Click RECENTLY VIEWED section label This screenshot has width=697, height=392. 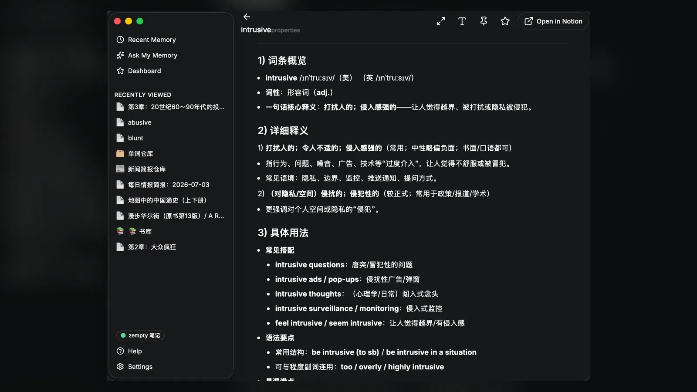point(142,95)
